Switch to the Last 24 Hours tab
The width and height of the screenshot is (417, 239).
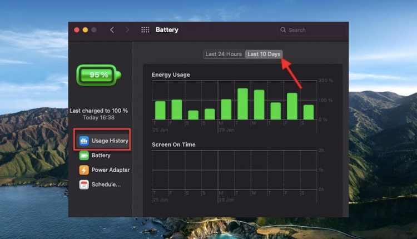click(x=224, y=54)
